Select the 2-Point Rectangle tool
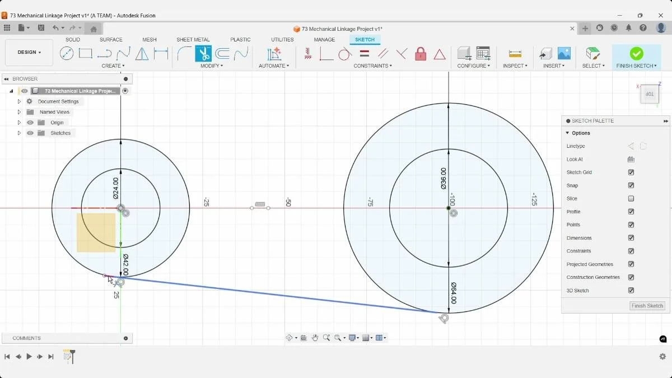The image size is (672, 378). coord(86,54)
